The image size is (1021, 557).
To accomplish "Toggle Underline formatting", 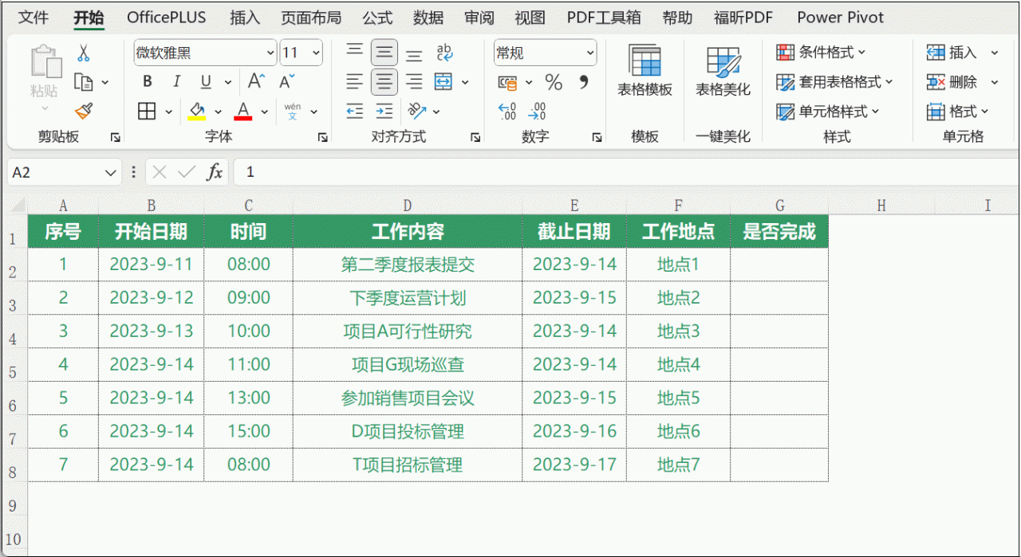I will (x=206, y=82).
